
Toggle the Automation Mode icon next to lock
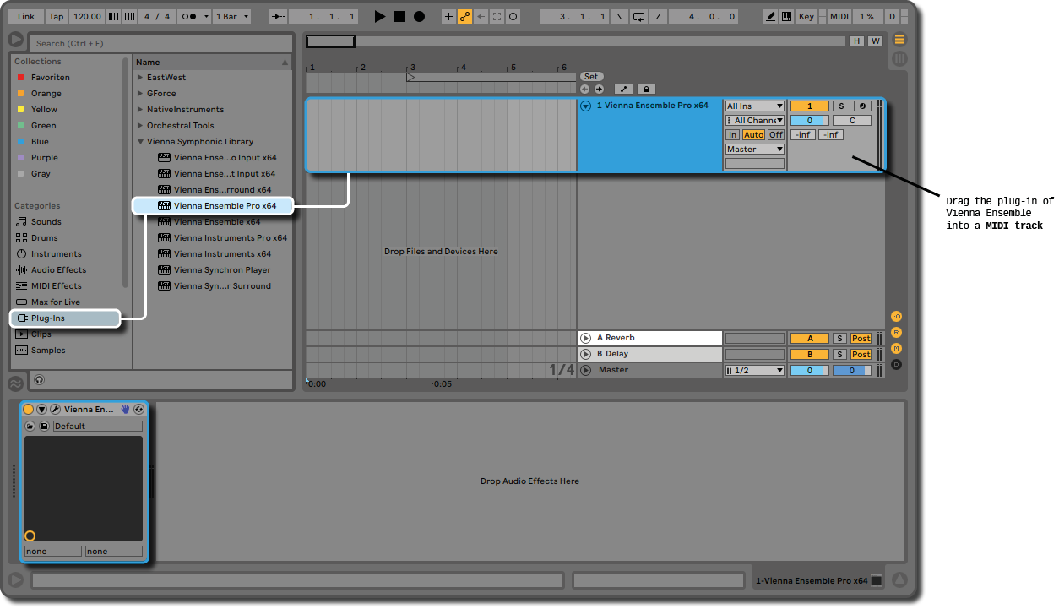[623, 89]
